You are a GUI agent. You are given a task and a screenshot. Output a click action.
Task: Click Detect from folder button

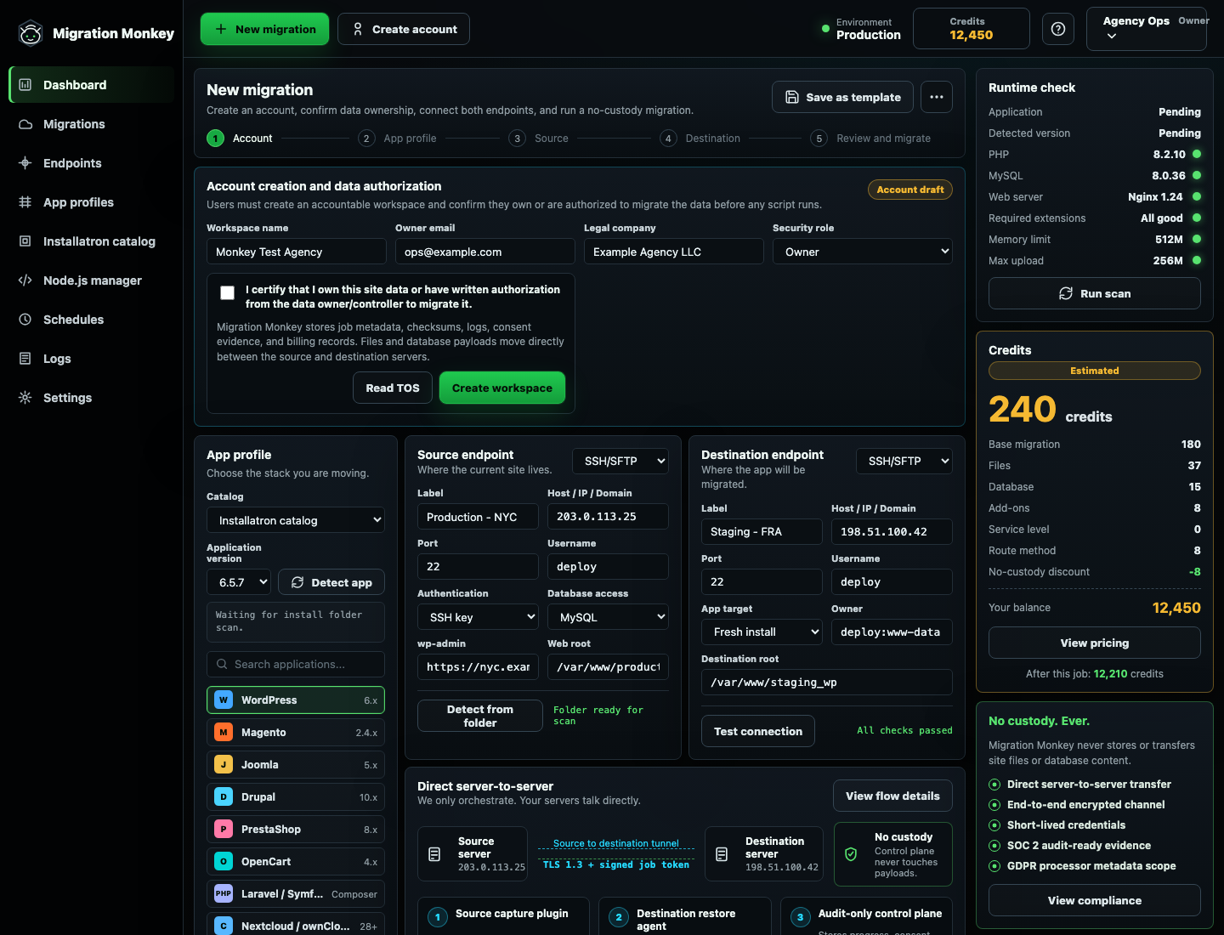pos(480,716)
